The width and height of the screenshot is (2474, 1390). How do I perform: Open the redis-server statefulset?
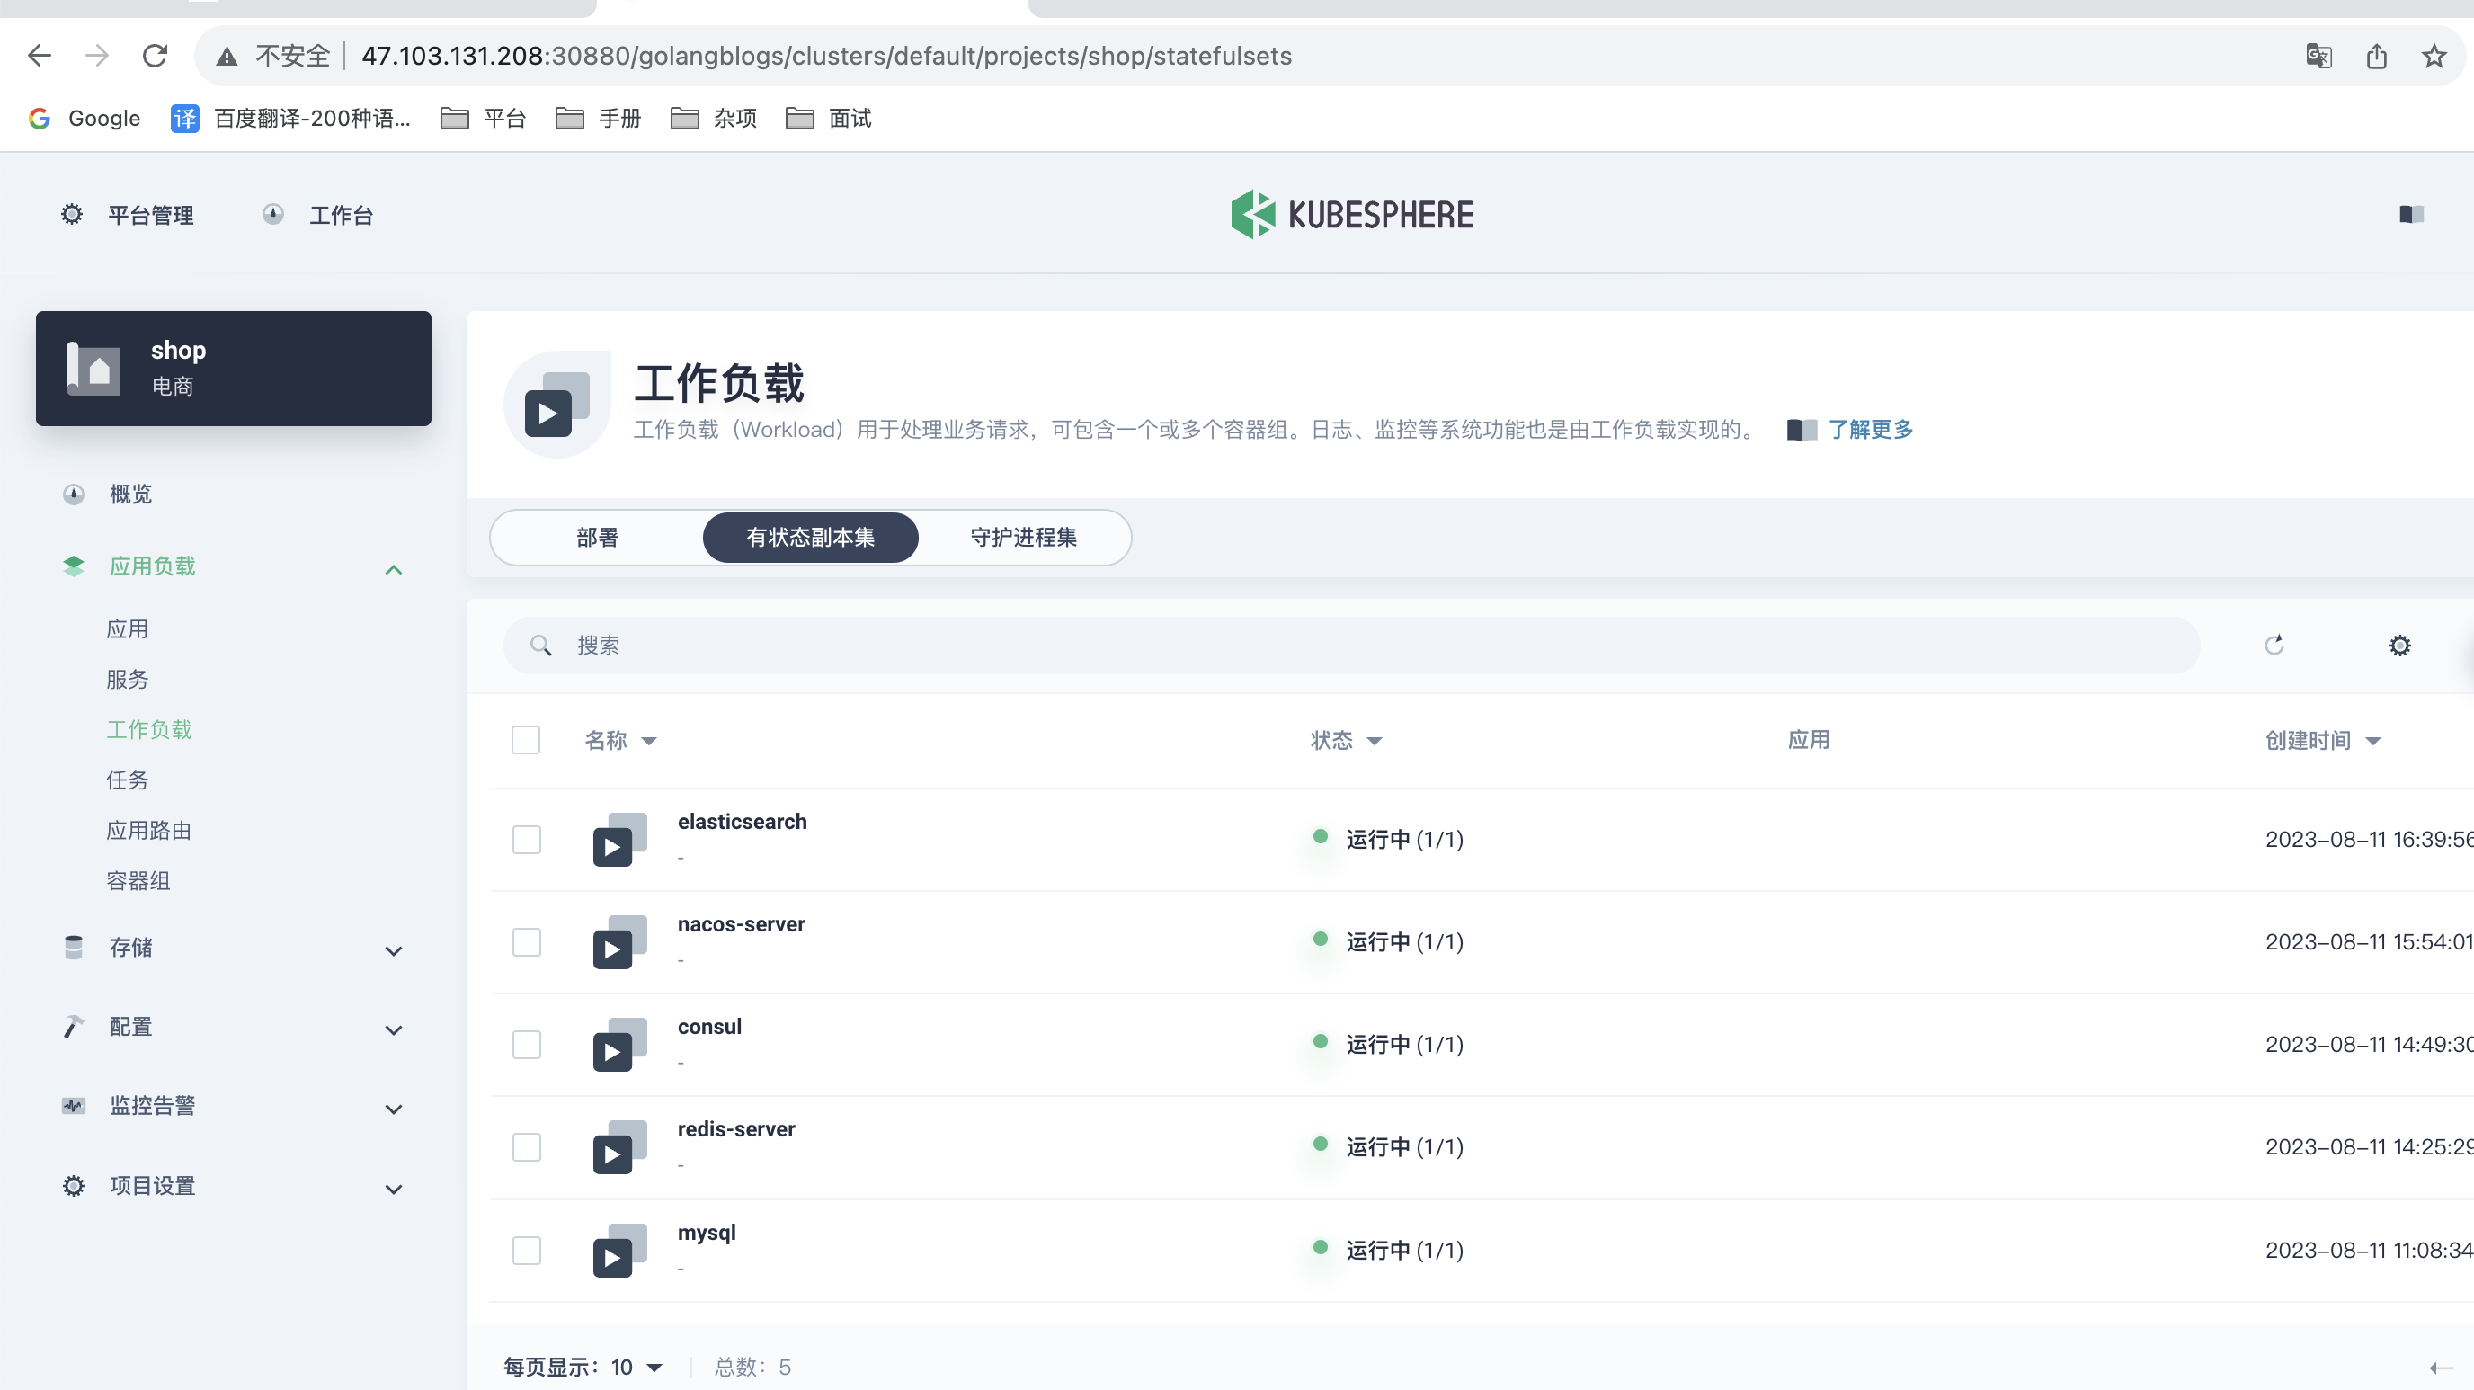[736, 1128]
